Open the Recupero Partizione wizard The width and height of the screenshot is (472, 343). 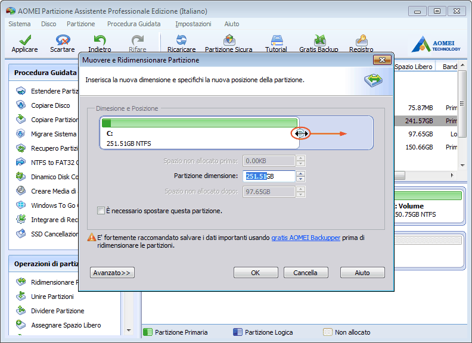[x=47, y=148]
